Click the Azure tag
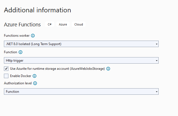 tap(63, 24)
